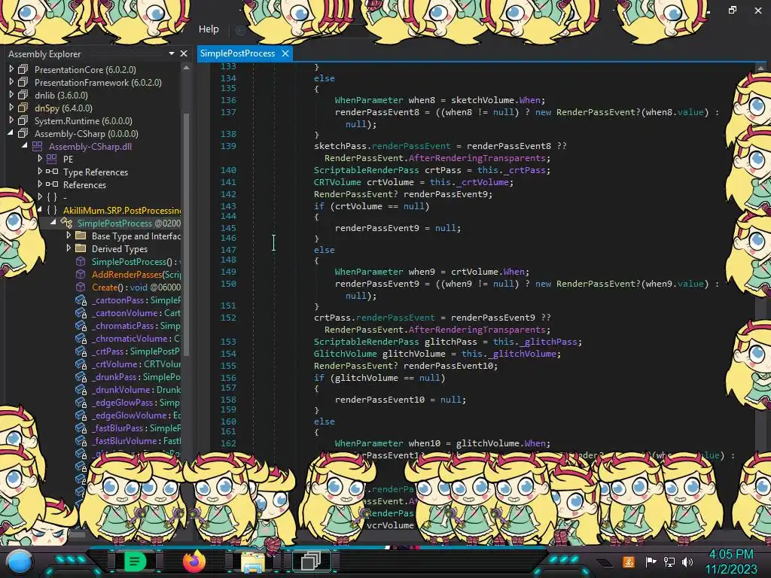Expand the PE node
Image resolution: width=771 pixels, height=578 pixels.
point(40,159)
